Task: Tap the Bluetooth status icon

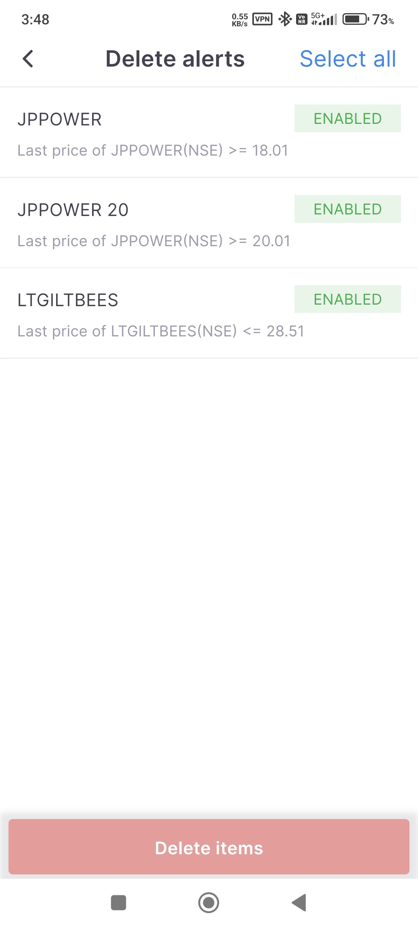Action: 285,19
